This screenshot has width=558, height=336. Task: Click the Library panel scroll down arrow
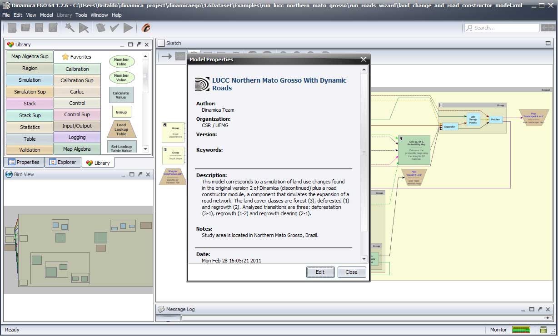[x=145, y=149]
